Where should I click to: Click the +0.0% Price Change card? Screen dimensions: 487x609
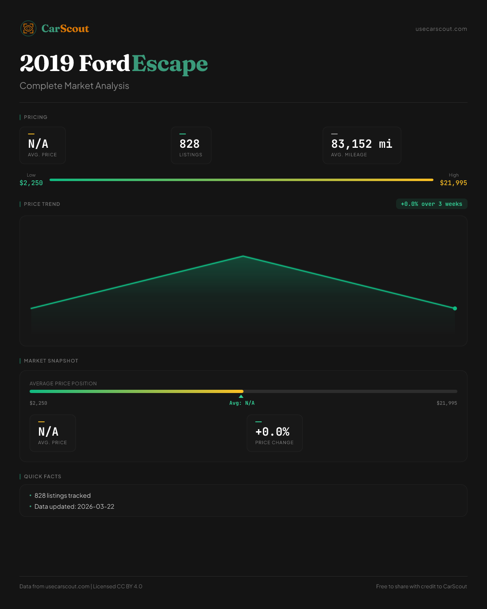point(274,433)
